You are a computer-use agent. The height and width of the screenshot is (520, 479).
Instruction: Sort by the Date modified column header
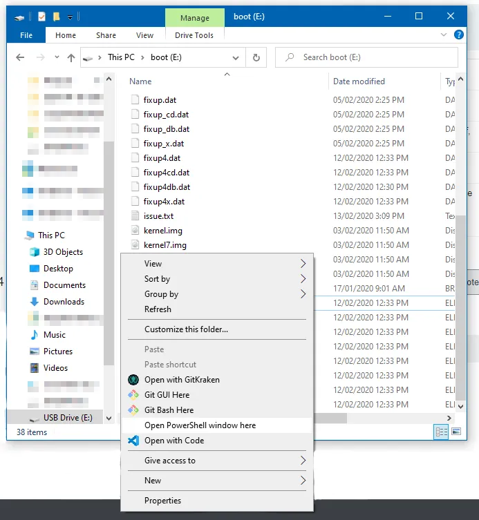point(359,81)
